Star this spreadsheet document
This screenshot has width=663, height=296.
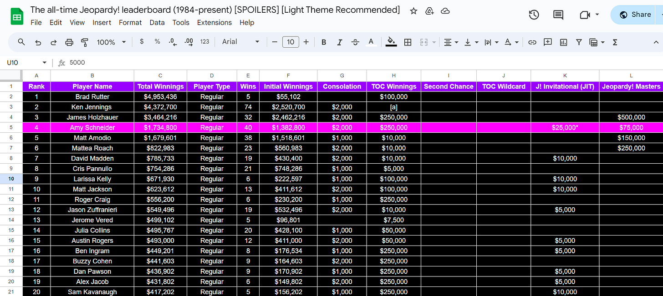coord(413,11)
